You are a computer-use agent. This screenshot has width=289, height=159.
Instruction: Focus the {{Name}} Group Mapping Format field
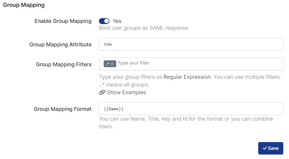(191, 109)
